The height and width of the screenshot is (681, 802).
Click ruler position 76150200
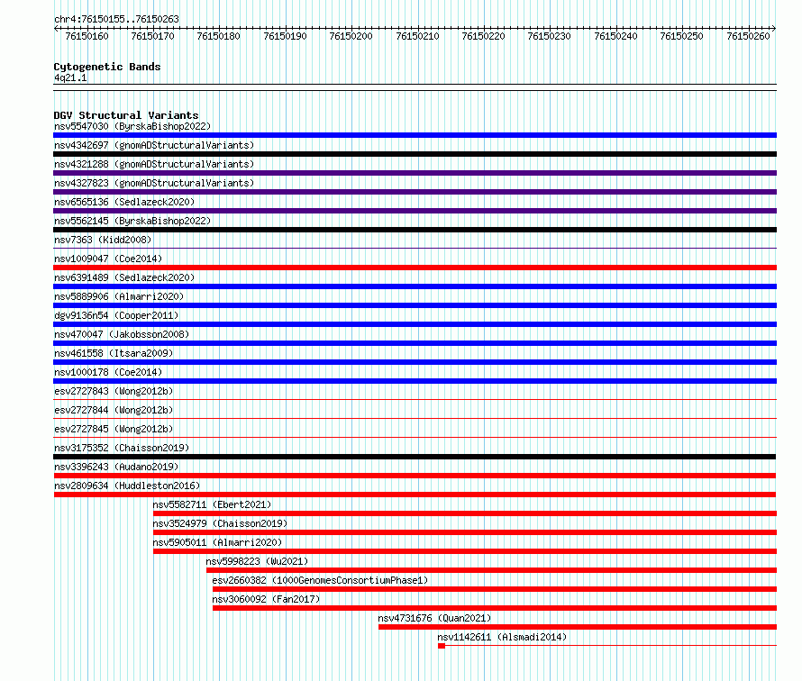(351, 36)
